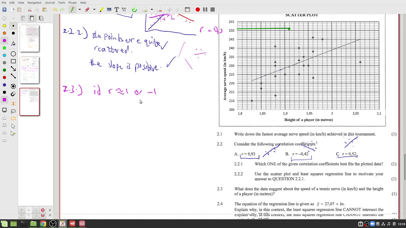Open the Tools menu
The image size is (406, 228).
pos(62,3)
